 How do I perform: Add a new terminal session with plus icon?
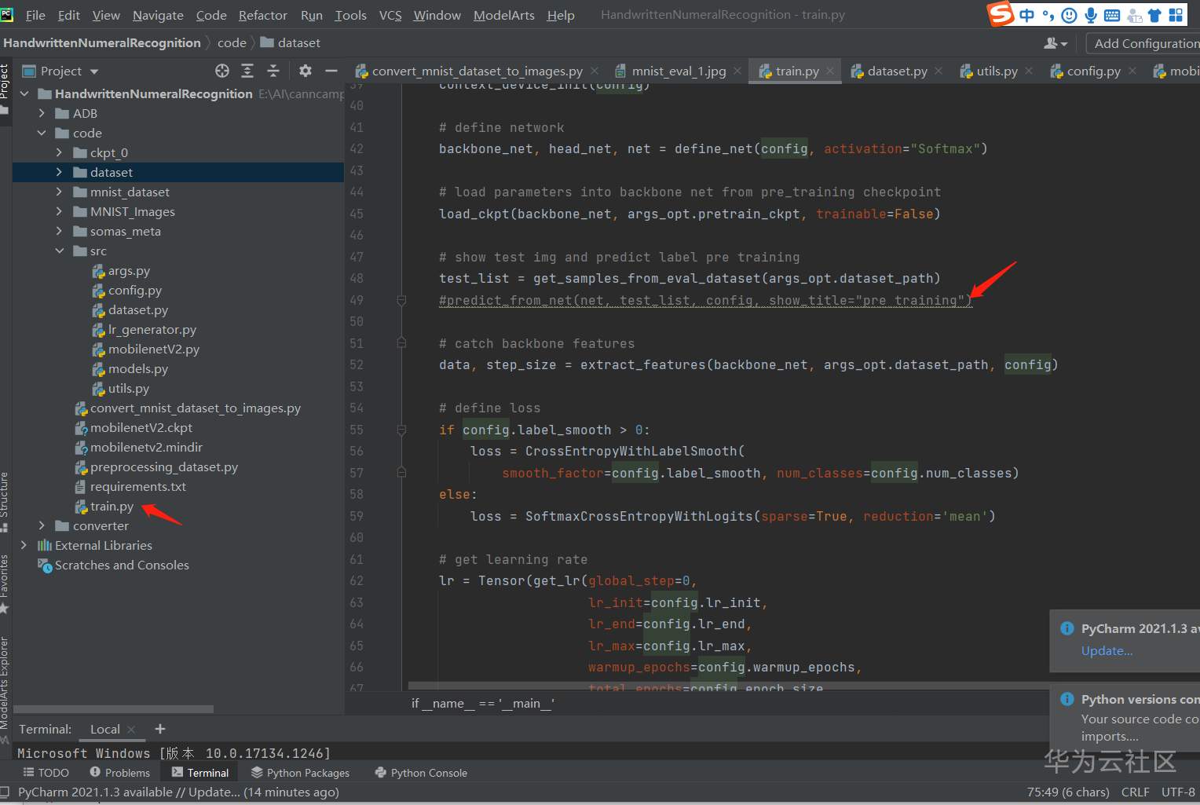pos(160,729)
